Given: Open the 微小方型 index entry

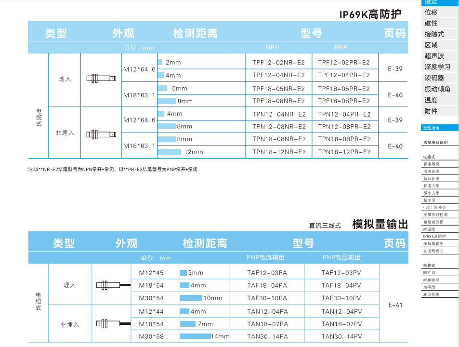Looking at the screenshot, I should [x=432, y=193].
